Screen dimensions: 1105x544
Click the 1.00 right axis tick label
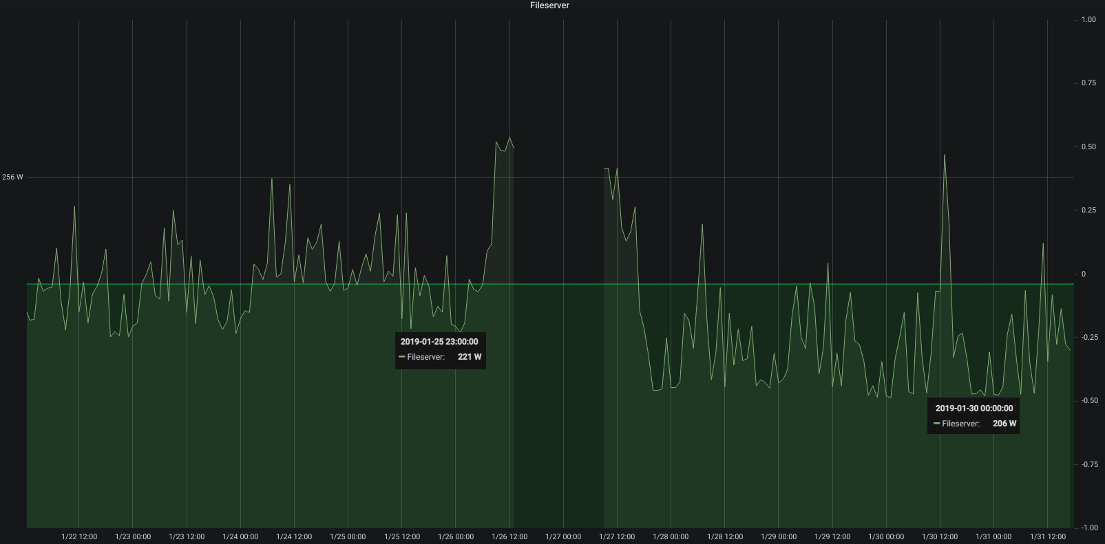pos(1088,20)
